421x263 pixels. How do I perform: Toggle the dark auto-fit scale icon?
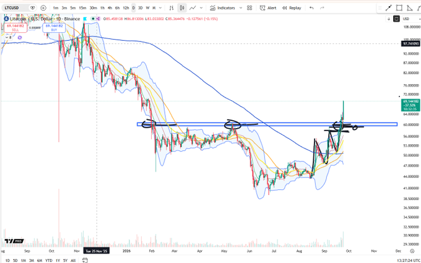click(396, 19)
